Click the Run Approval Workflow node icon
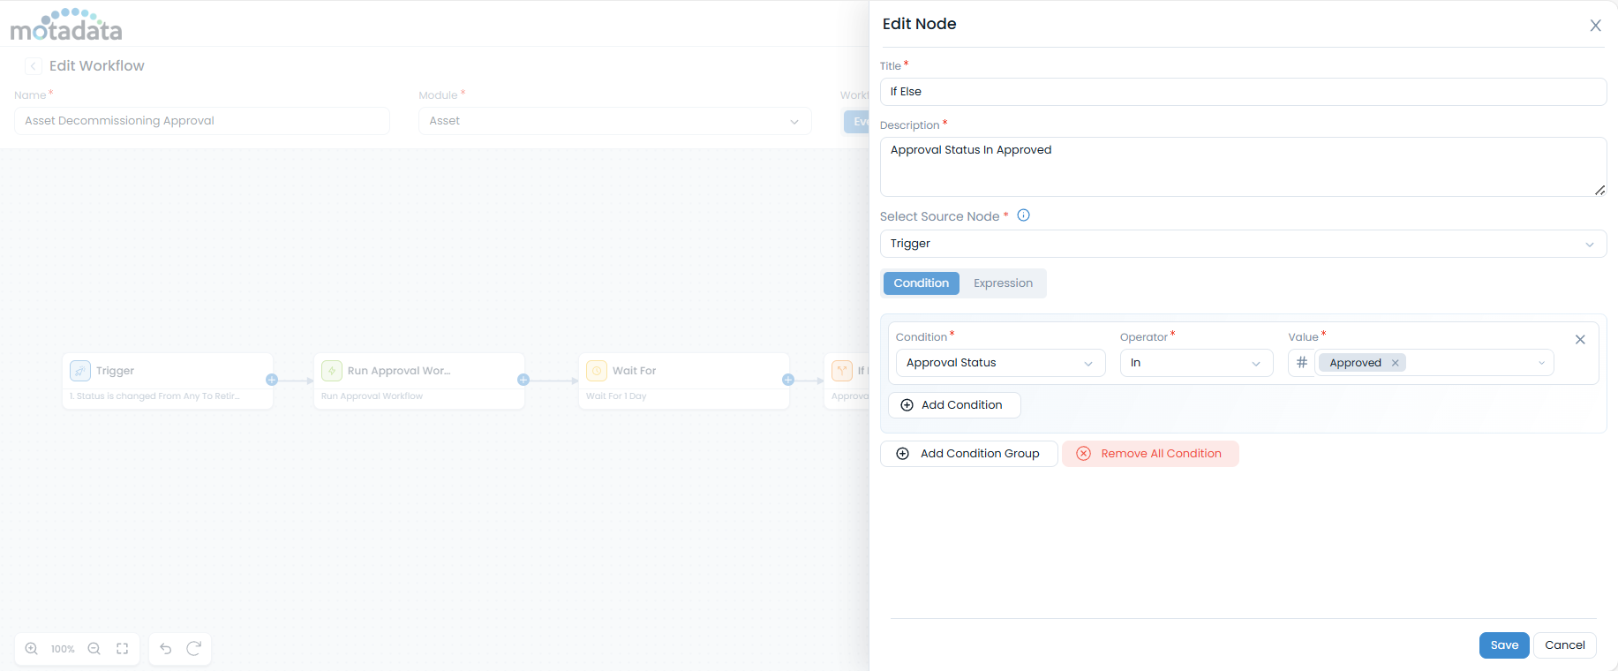 [x=332, y=371]
